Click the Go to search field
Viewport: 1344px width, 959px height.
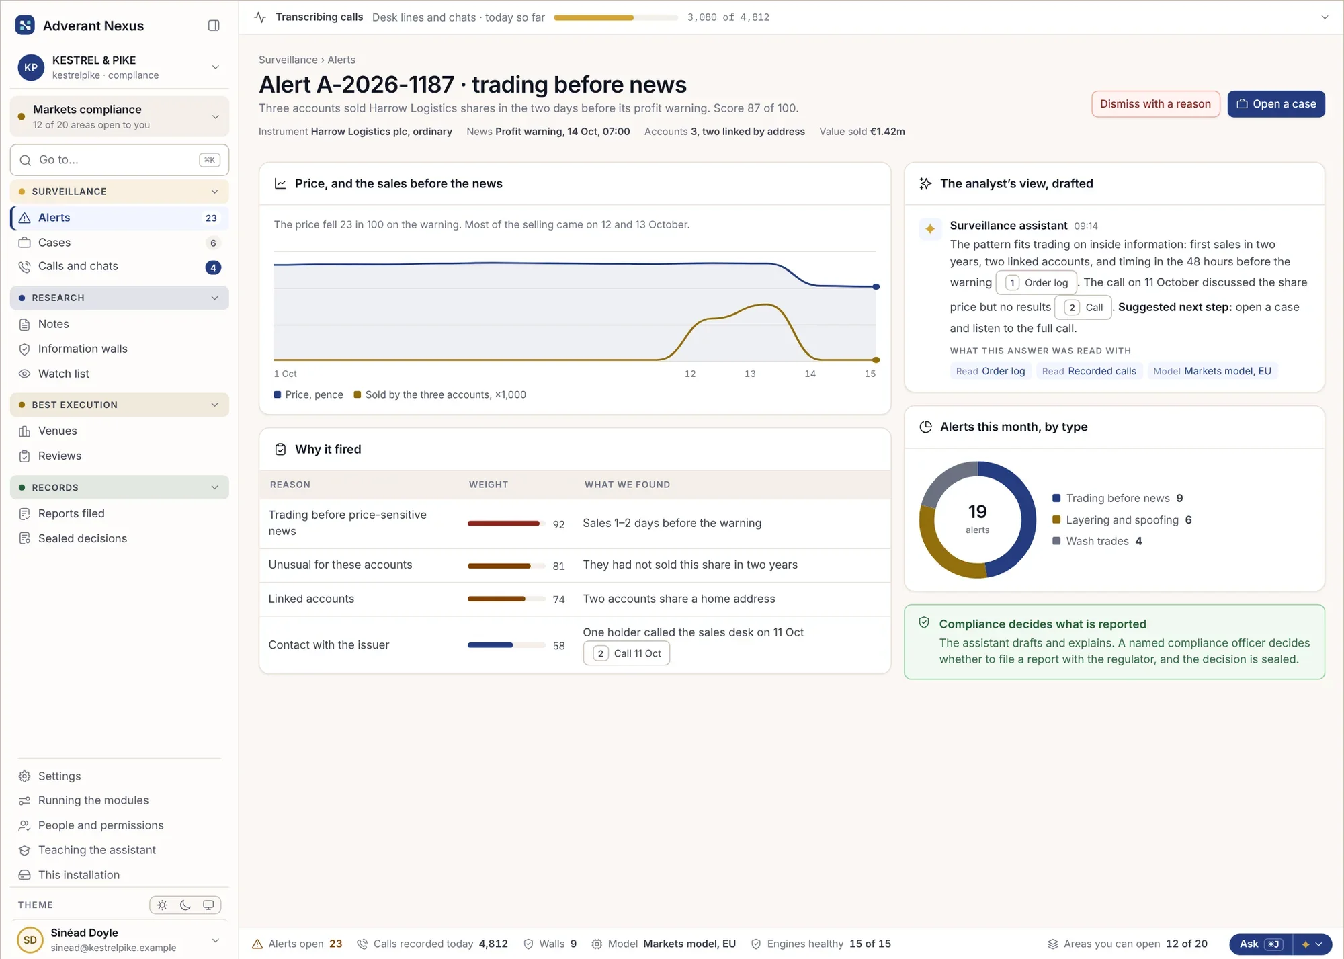coord(120,161)
